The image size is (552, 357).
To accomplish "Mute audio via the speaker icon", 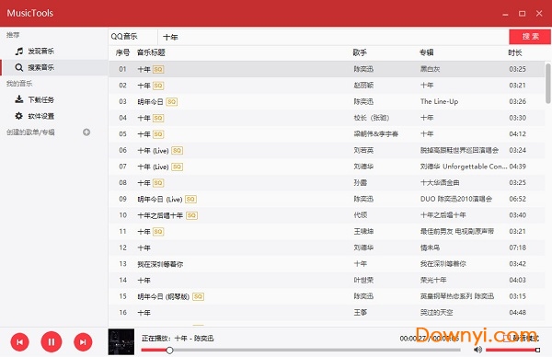I will coord(477,350).
